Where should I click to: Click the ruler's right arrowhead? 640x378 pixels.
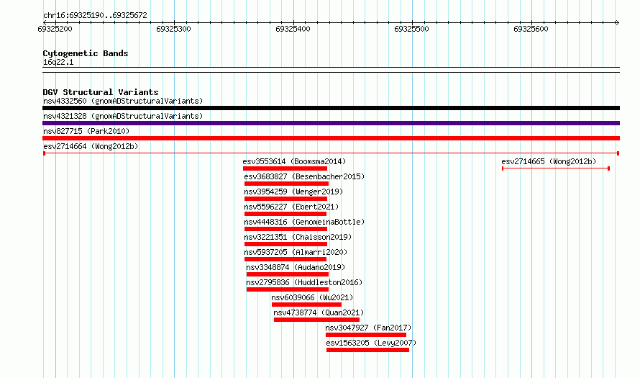[617, 22]
